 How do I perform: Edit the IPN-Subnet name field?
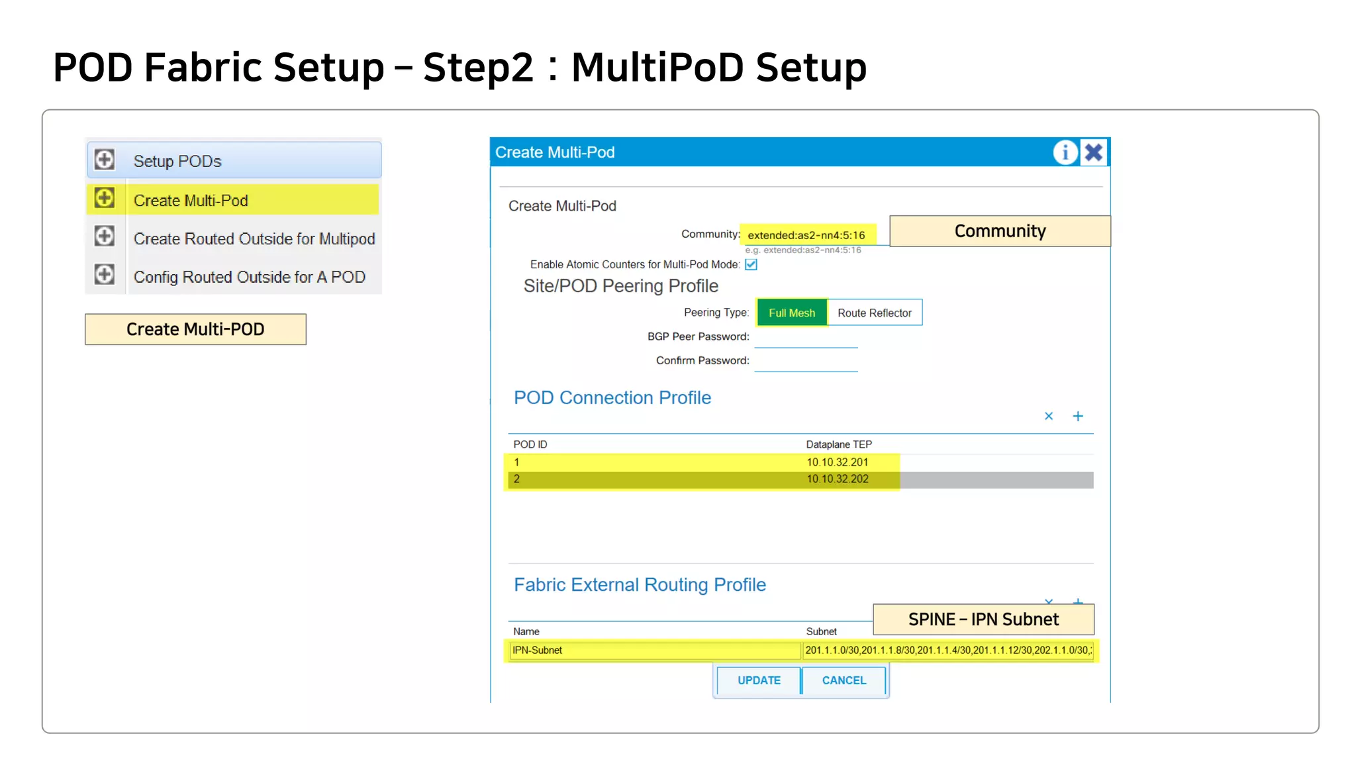(x=654, y=650)
